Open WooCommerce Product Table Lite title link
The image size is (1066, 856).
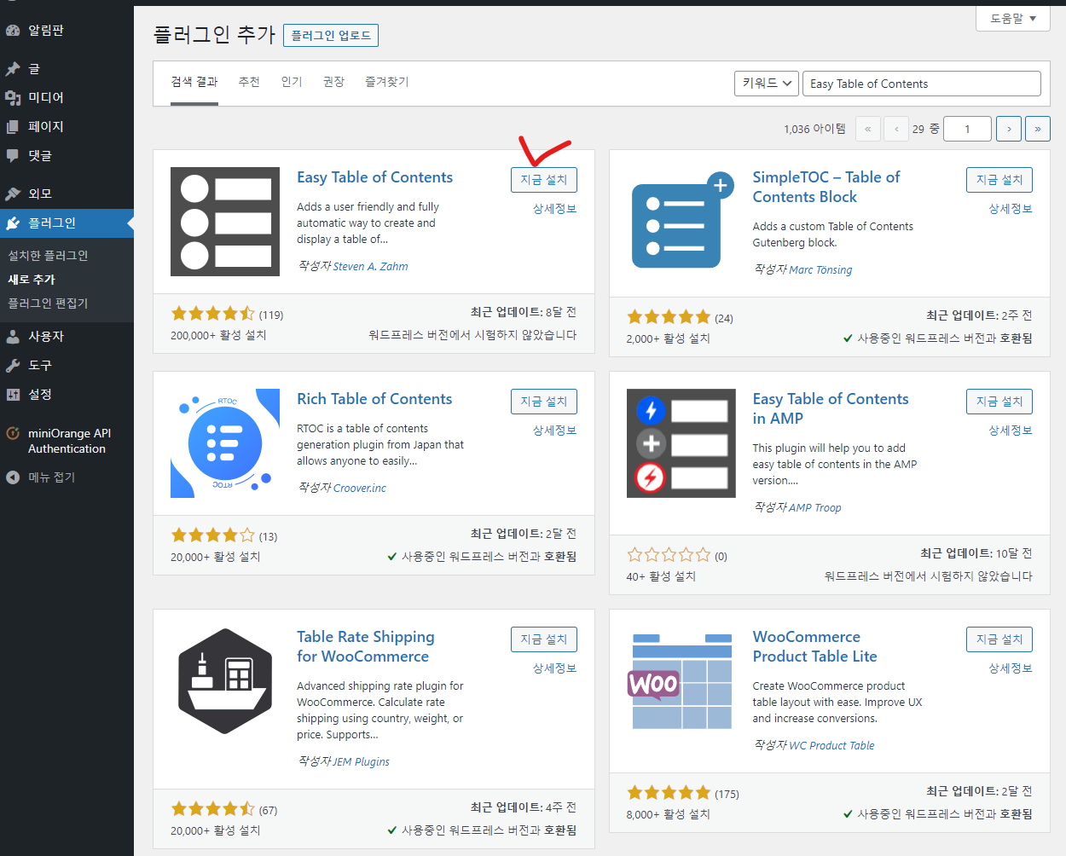[814, 646]
